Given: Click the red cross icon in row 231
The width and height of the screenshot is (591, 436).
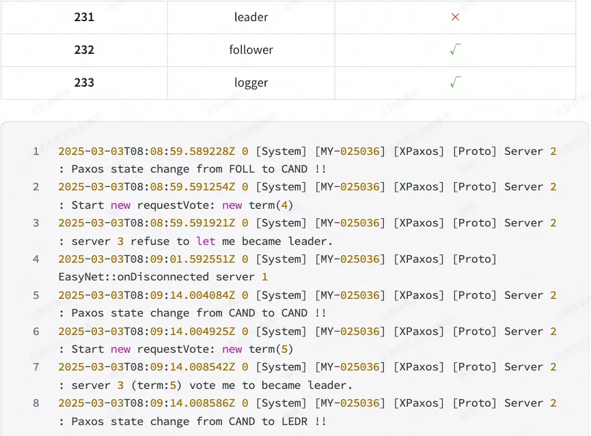Looking at the screenshot, I should 455,17.
